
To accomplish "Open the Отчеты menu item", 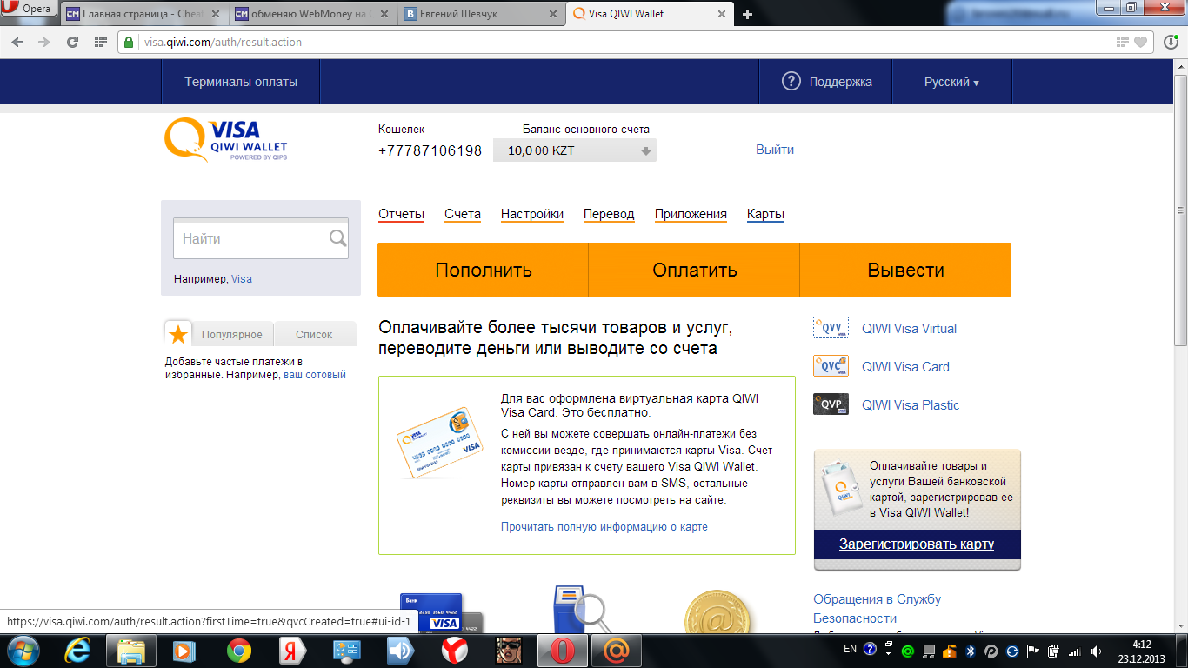I will tap(401, 214).
